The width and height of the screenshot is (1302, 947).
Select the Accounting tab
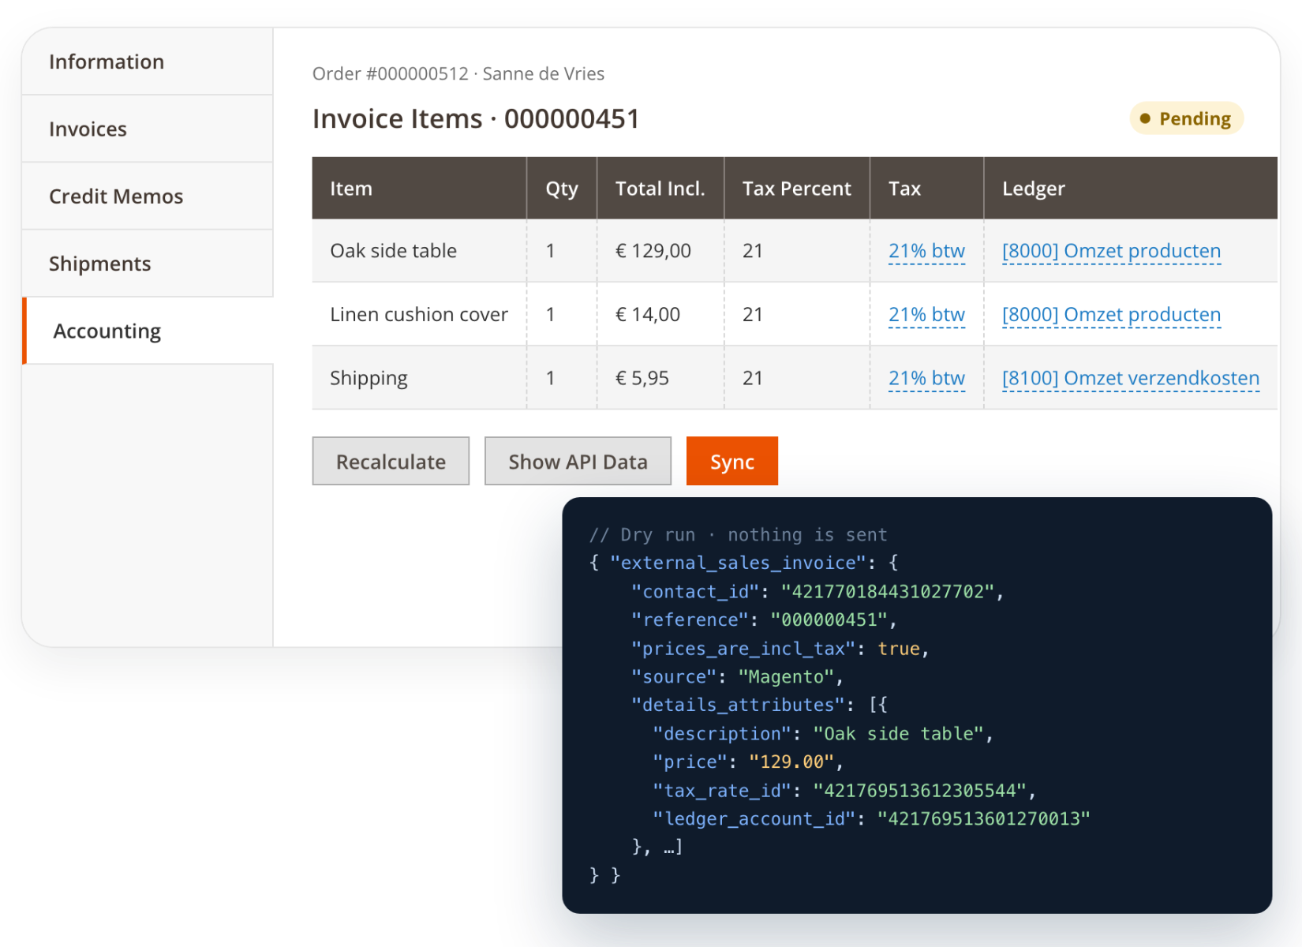[x=148, y=331]
